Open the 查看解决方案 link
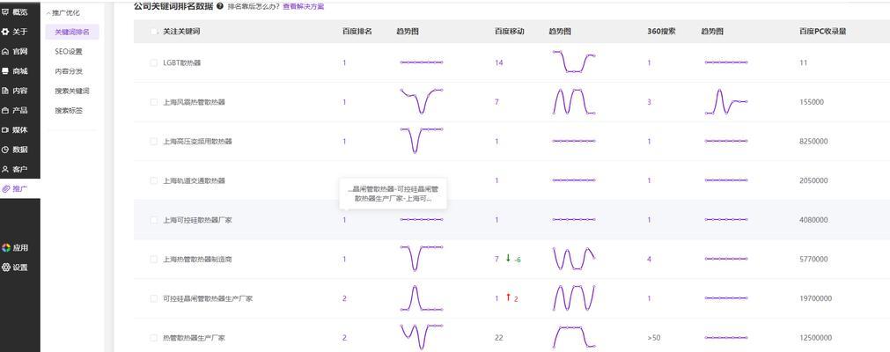This screenshot has height=352, width=890. coord(303,7)
